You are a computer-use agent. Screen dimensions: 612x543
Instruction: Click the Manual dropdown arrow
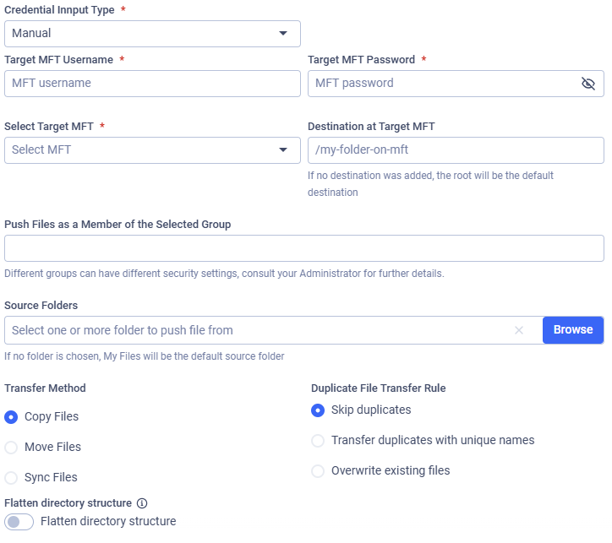click(282, 34)
